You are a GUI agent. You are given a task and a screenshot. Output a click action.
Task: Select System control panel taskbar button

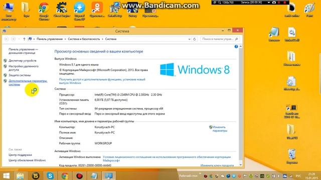(109, 175)
